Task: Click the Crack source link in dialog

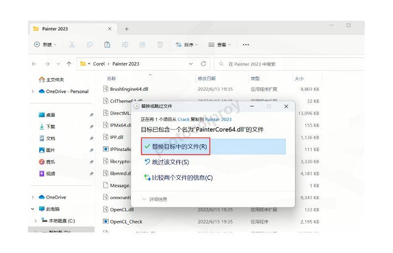Action: [x=183, y=119]
